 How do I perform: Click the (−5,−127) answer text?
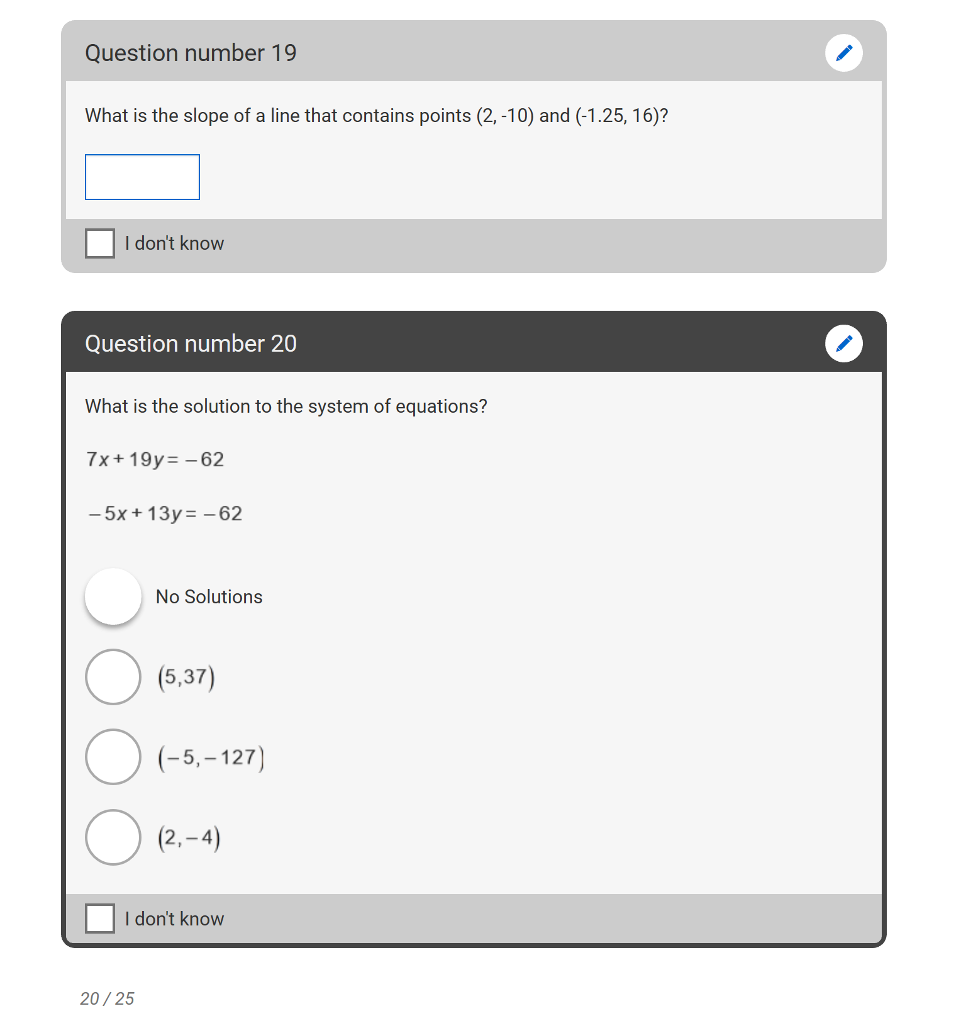pos(211,757)
